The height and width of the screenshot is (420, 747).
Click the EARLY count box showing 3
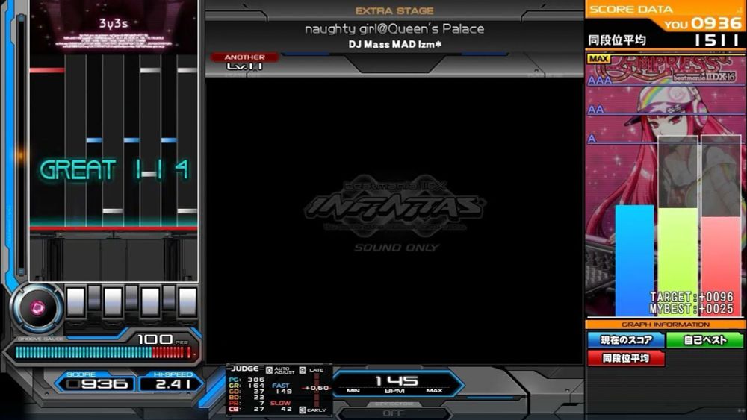coord(303,410)
